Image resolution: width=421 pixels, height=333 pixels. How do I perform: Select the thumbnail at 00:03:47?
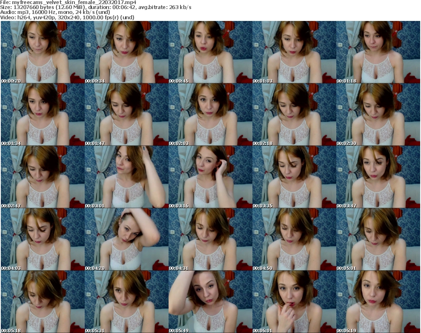pos(378,177)
